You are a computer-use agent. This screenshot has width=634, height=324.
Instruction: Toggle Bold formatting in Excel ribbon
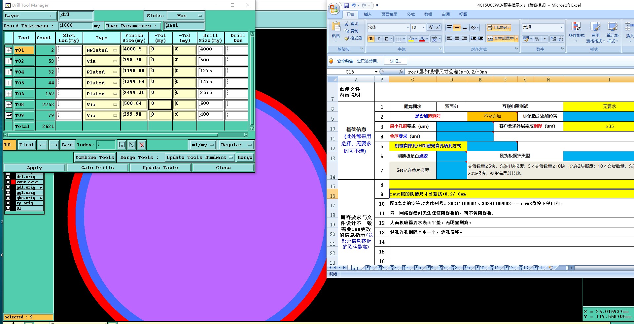tap(371, 39)
